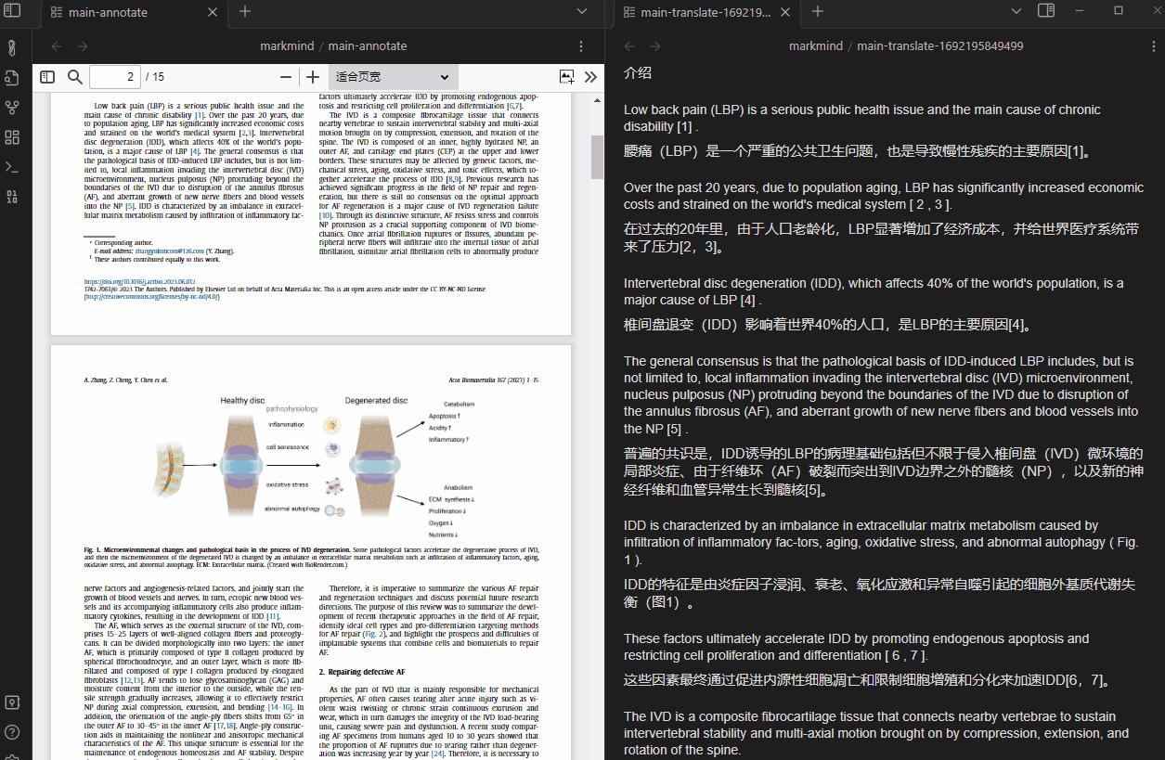Click PDF page number input field

(115, 77)
